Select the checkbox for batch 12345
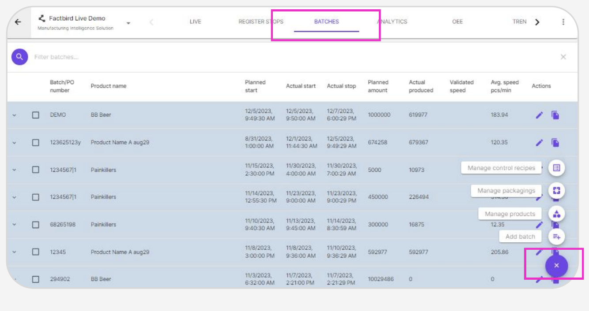Image resolution: width=589 pixels, height=311 pixels. tap(36, 252)
